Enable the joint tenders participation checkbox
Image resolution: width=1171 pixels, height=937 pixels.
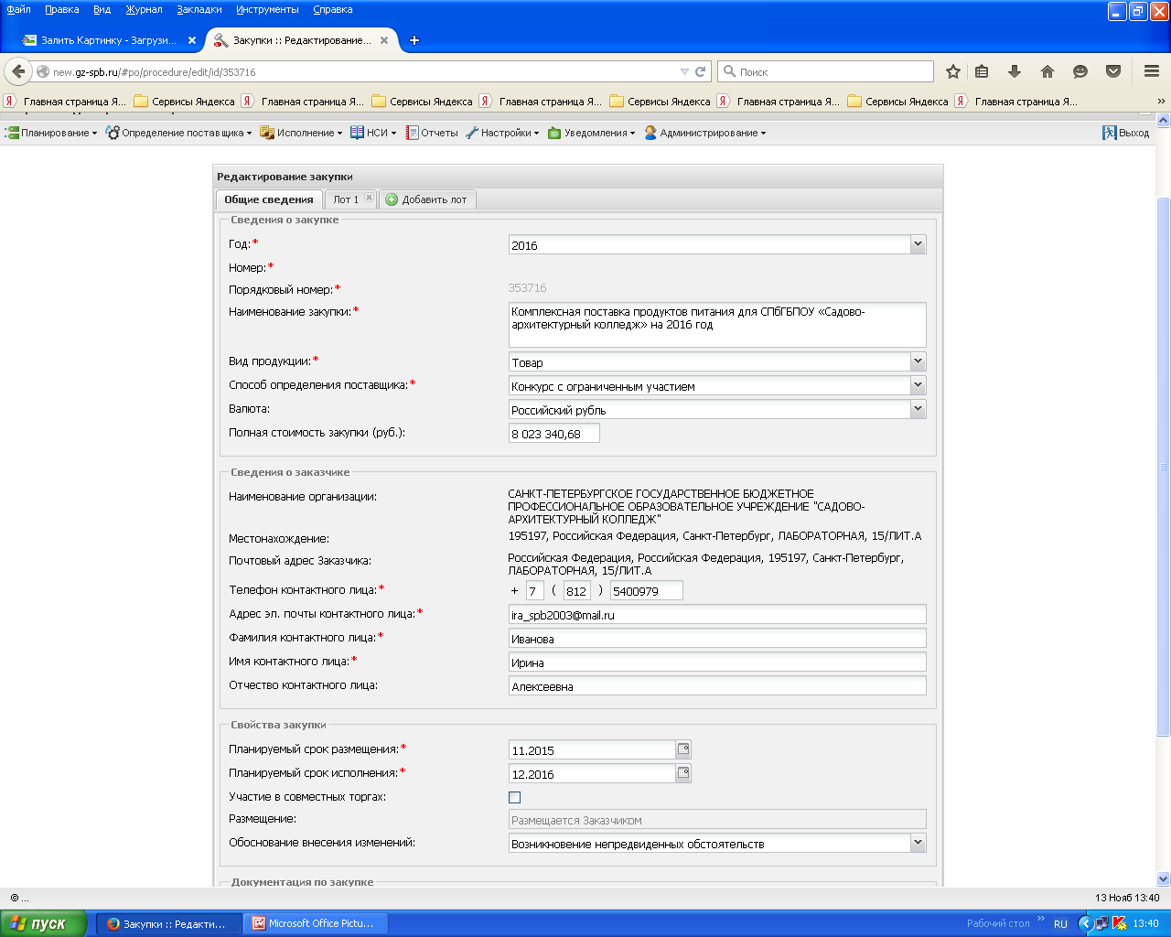514,797
